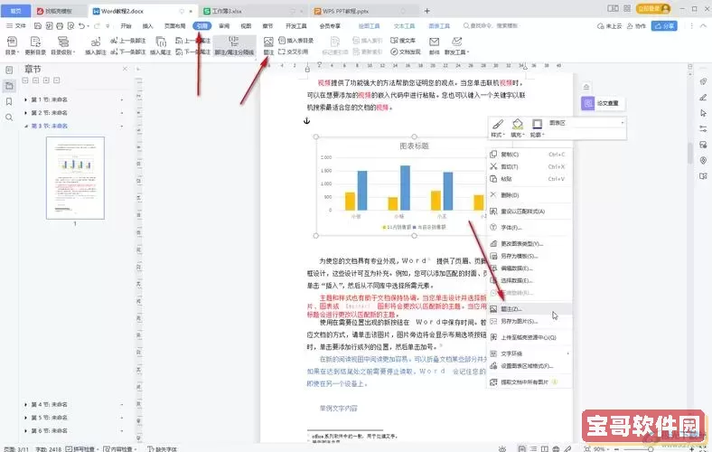This screenshot has height=452, width=712.
Task: Expand 第 1 节 in chapter pane
Action: [25, 99]
